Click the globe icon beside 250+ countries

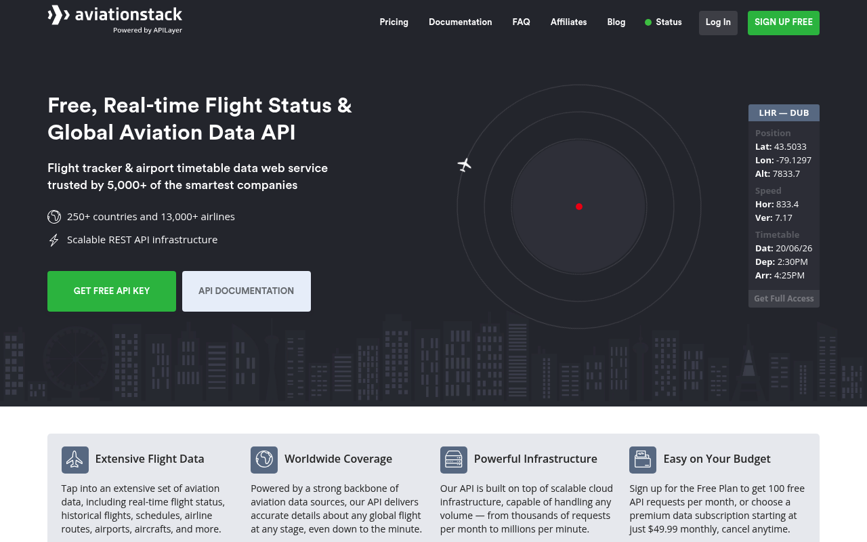(x=54, y=217)
